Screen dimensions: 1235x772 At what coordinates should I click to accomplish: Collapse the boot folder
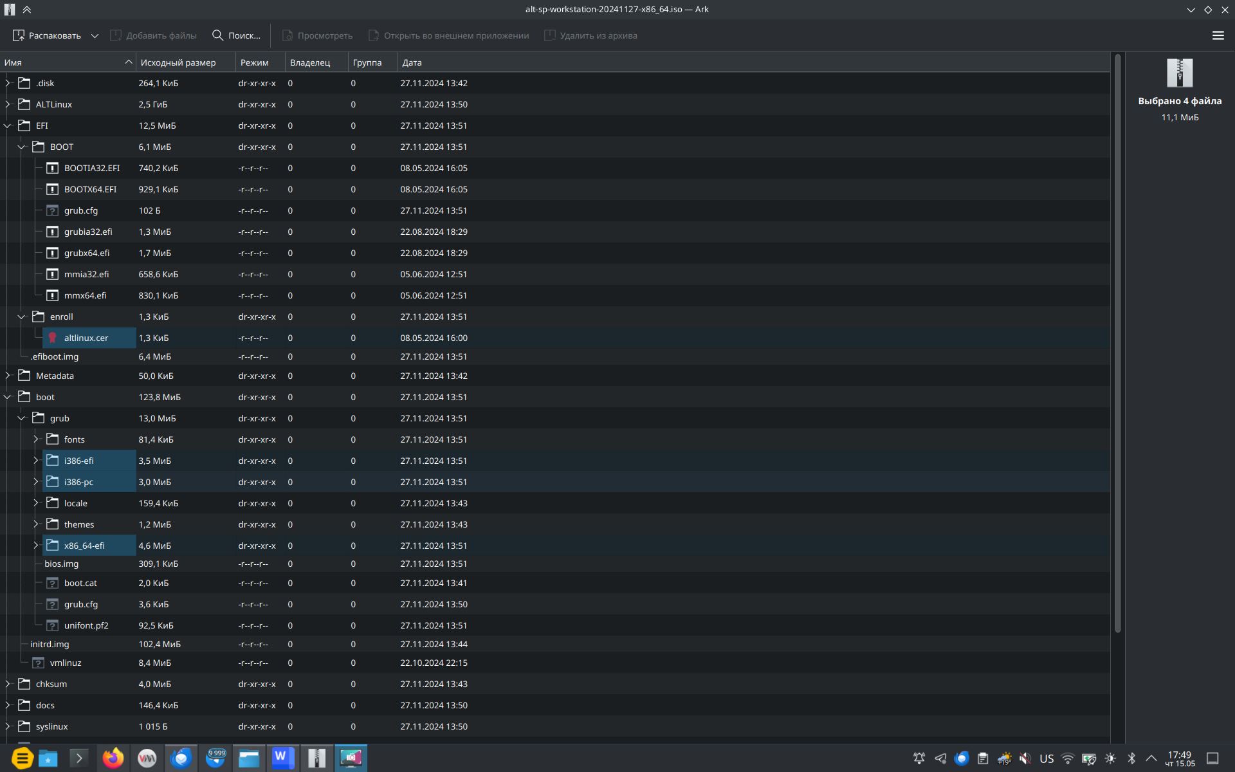coord(8,397)
